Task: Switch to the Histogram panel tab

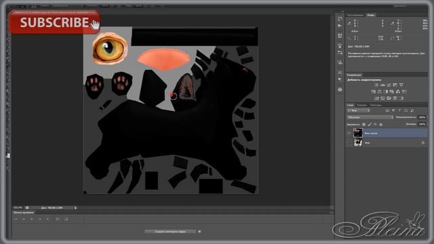Action: [355, 15]
